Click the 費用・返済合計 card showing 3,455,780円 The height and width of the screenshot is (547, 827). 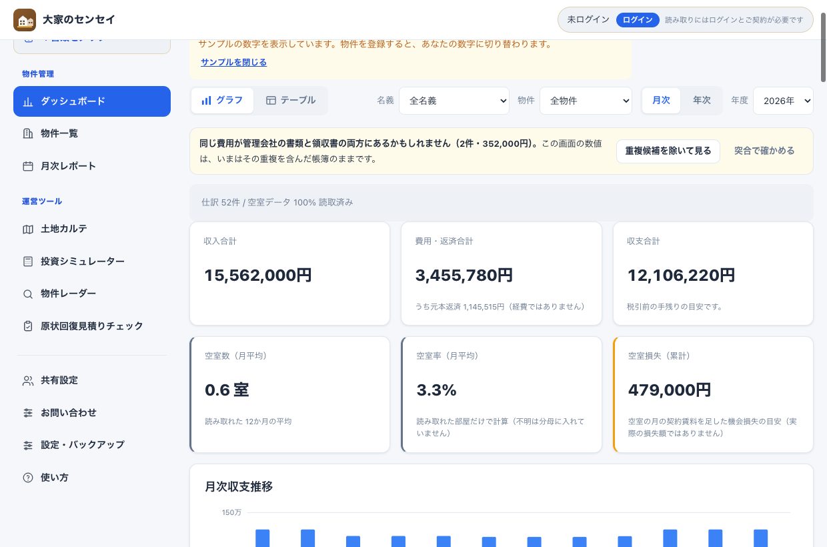pos(502,273)
